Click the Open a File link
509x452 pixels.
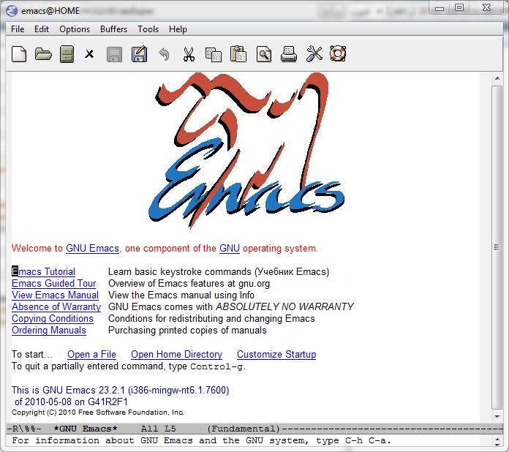[91, 354]
